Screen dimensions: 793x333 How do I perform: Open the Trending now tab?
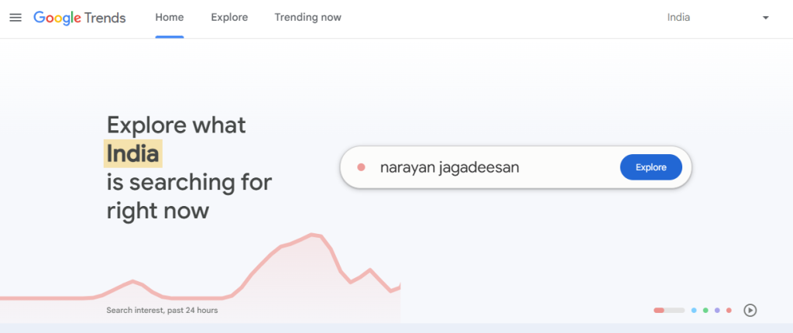click(308, 18)
